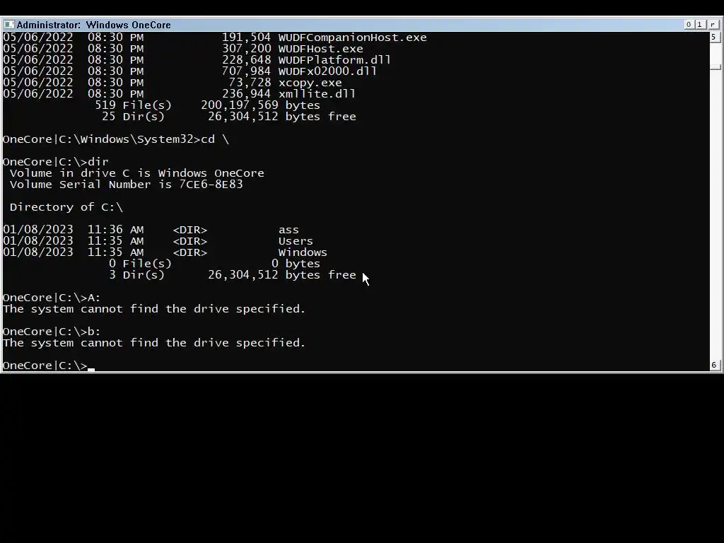Viewport: 724px width, 543px height.
Task: Click the 'Windows' directory name
Action: (x=303, y=252)
